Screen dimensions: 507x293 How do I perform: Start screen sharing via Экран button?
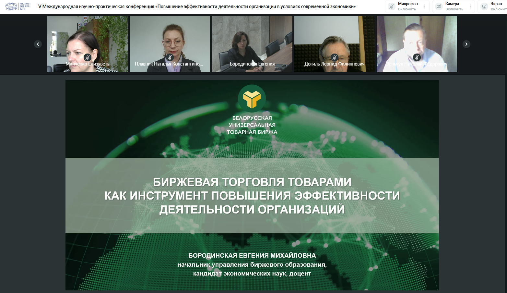[x=493, y=6]
